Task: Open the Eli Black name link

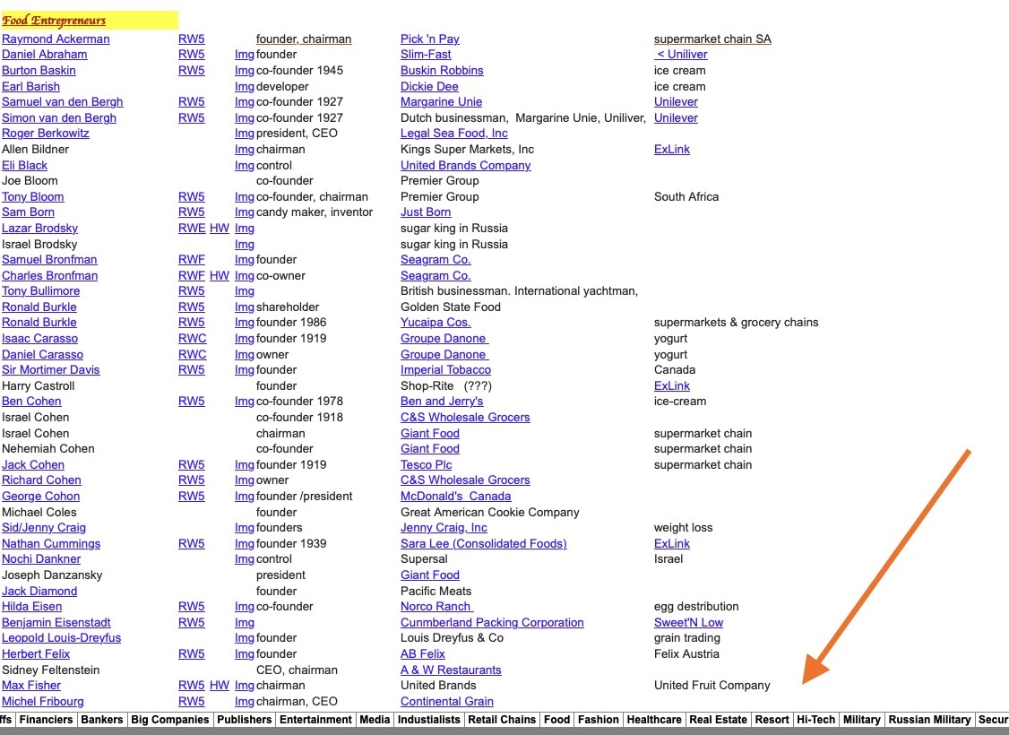Action: pos(24,166)
